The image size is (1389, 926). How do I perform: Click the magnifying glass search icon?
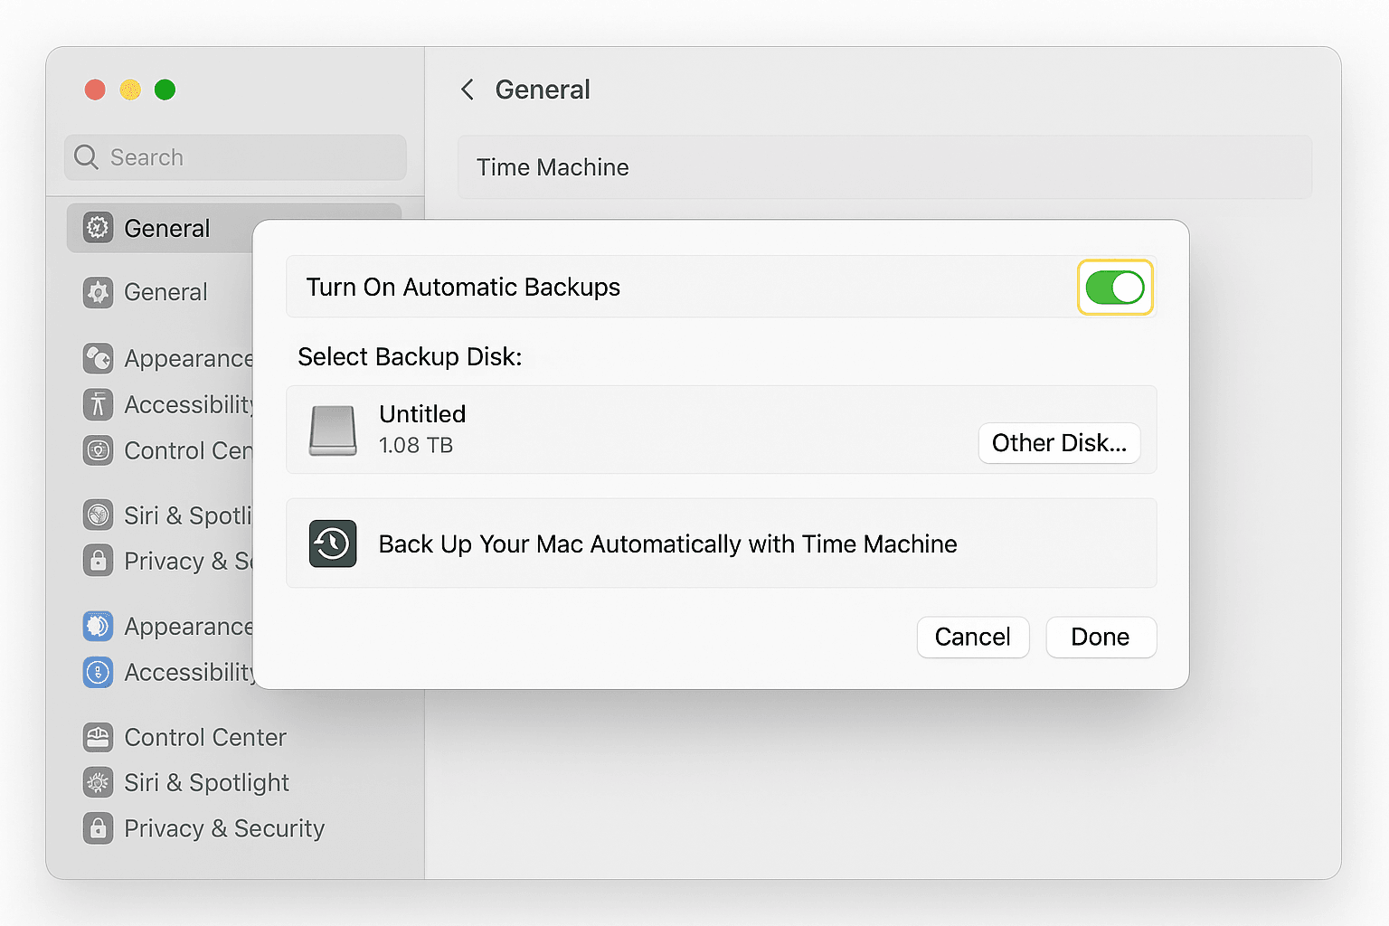[86, 157]
